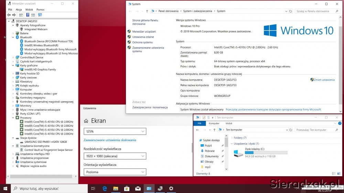
Task: Click help icon in Ten komputer ribbon
Action: pos(340,123)
